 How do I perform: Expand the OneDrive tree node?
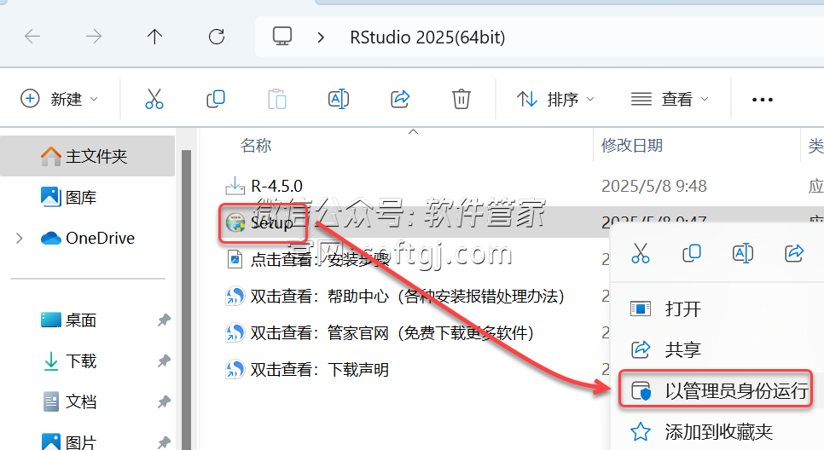tap(20, 239)
